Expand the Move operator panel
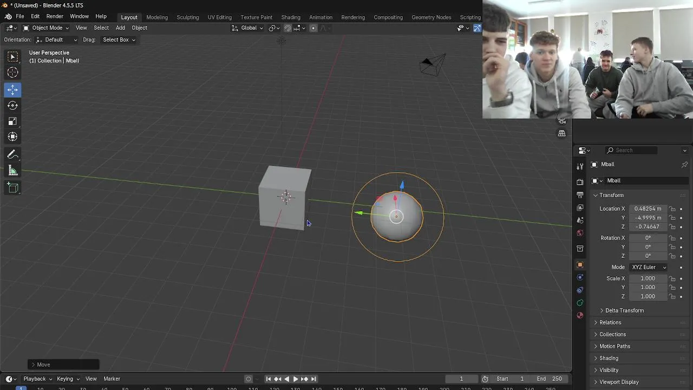The width and height of the screenshot is (693, 390). (x=63, y=365)
